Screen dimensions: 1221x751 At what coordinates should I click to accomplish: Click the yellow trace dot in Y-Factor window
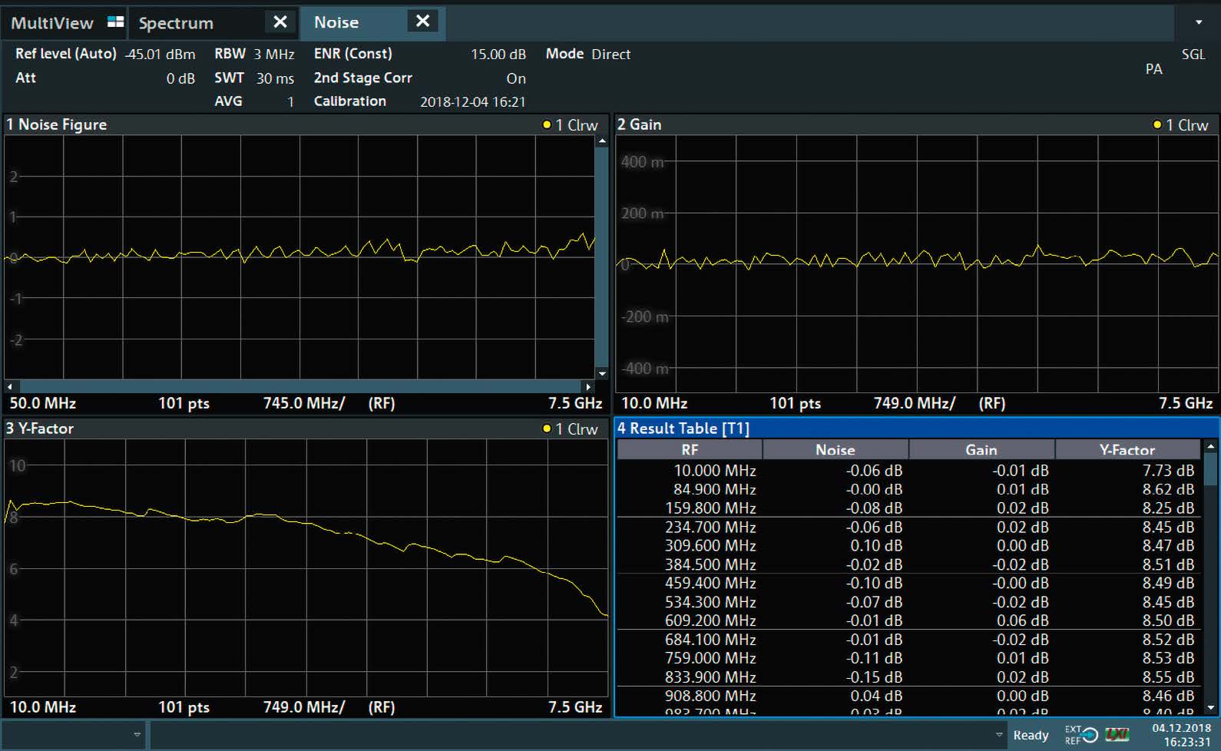coord(547,428)
